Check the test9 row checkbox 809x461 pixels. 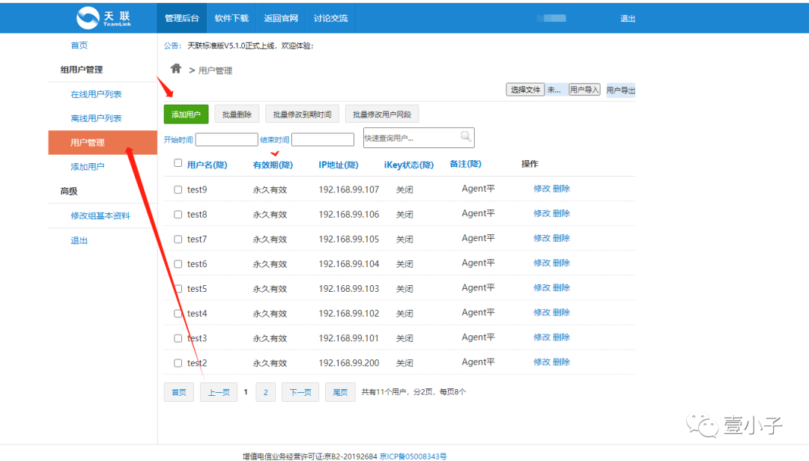[x=178, y=190]
